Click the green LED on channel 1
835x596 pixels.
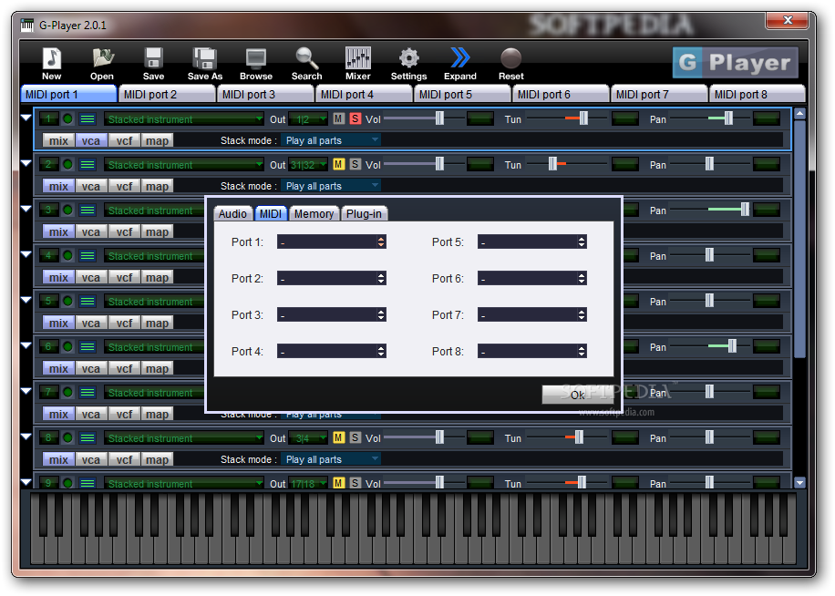click(67, 119)
